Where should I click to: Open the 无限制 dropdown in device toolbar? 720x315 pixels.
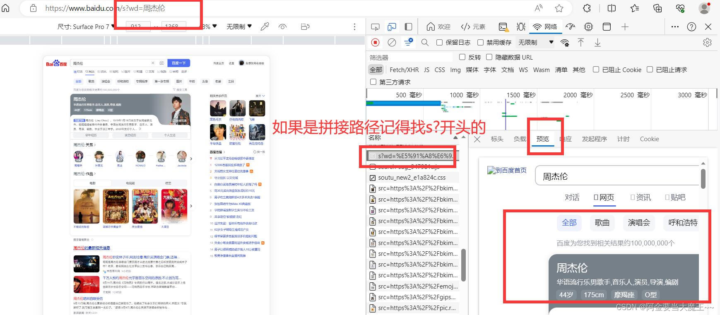(x=239, y=27)
